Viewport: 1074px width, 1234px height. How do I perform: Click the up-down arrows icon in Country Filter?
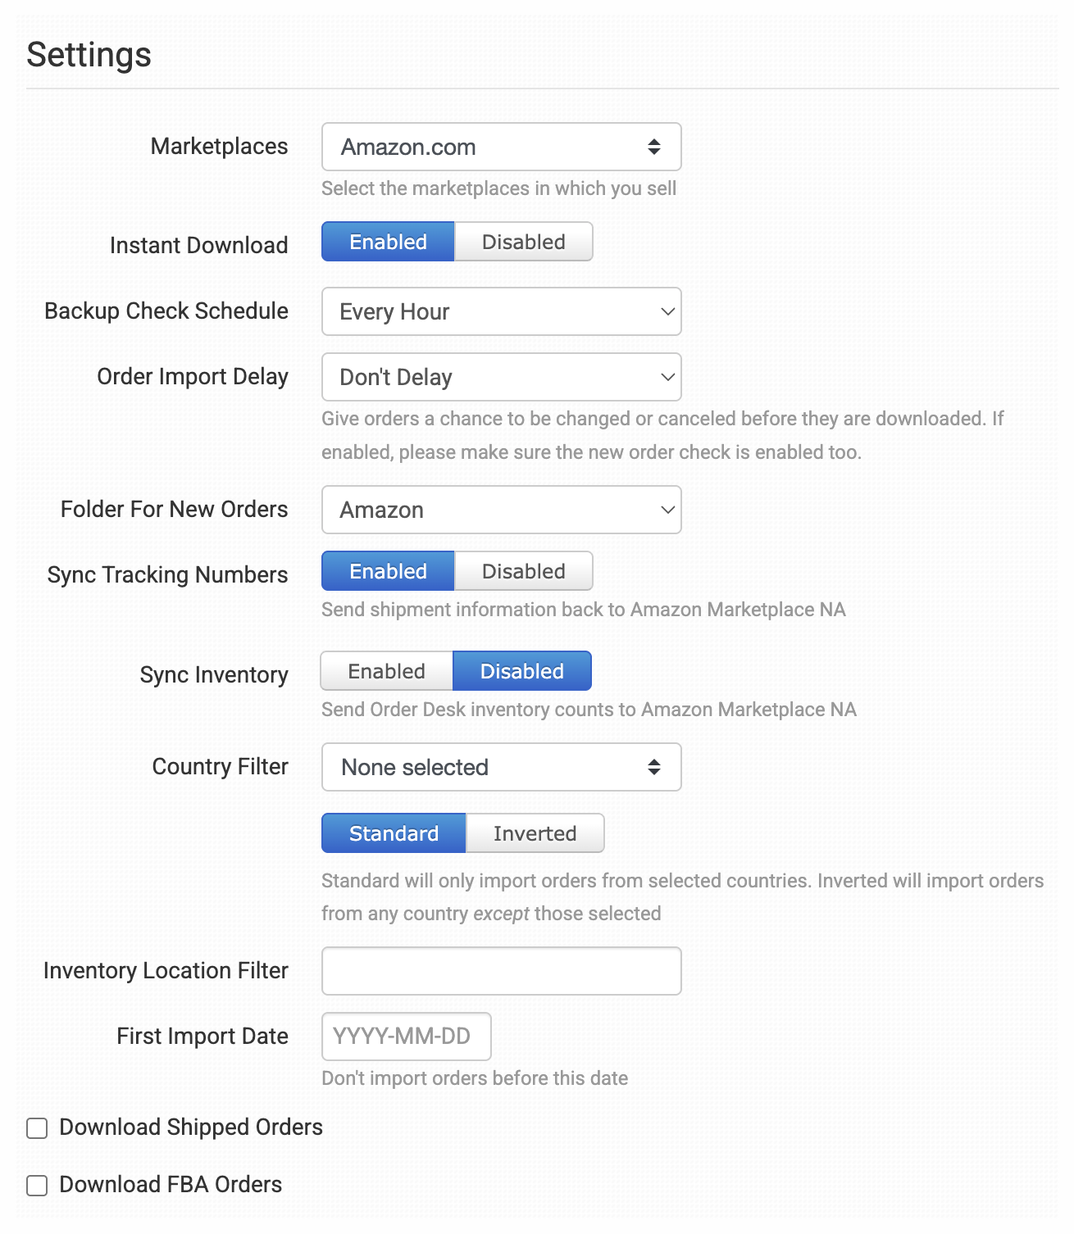pyautogui.click(x=654, y=767)
